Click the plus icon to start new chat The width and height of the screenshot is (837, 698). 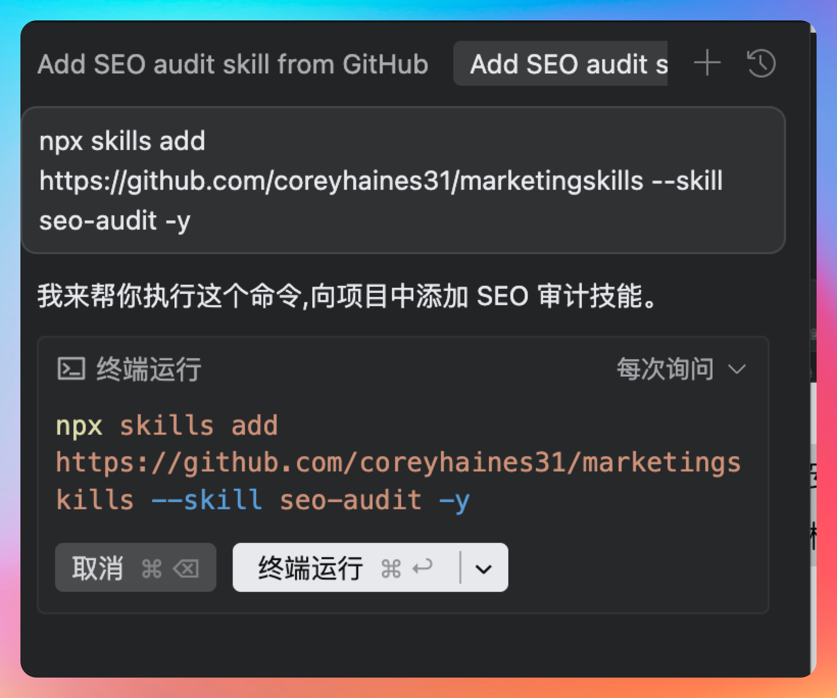pos(707,63)
